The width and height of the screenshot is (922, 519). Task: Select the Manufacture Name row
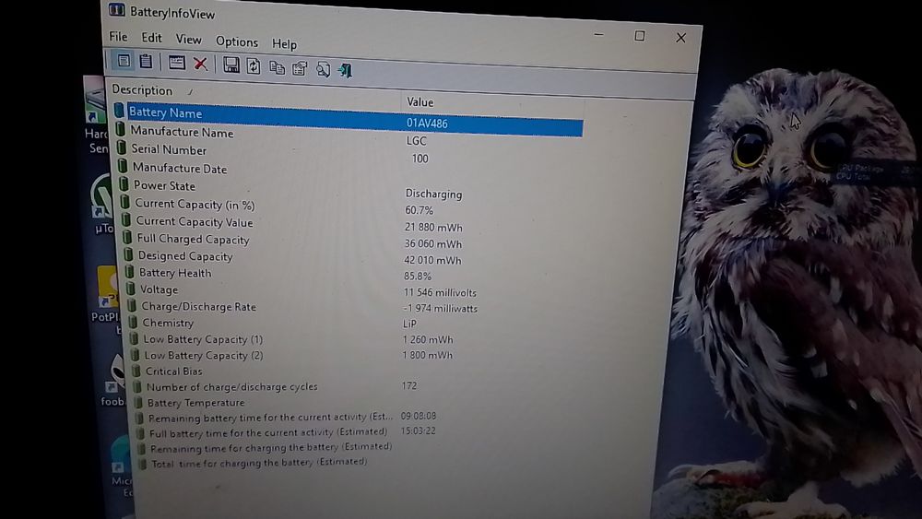click(349, 136)
